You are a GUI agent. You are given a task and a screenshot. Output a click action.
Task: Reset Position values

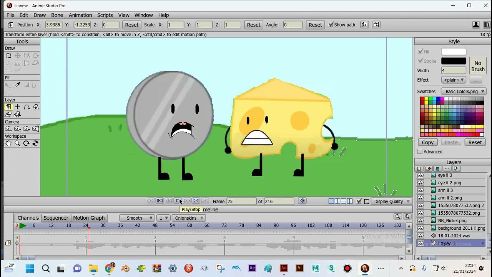coord(131,25)
